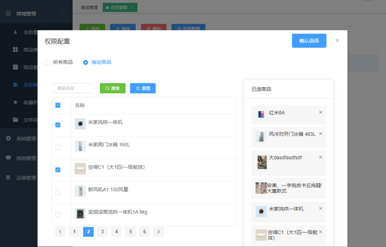
Task: Open 系统管理 in sidebar
Action: 27,138
